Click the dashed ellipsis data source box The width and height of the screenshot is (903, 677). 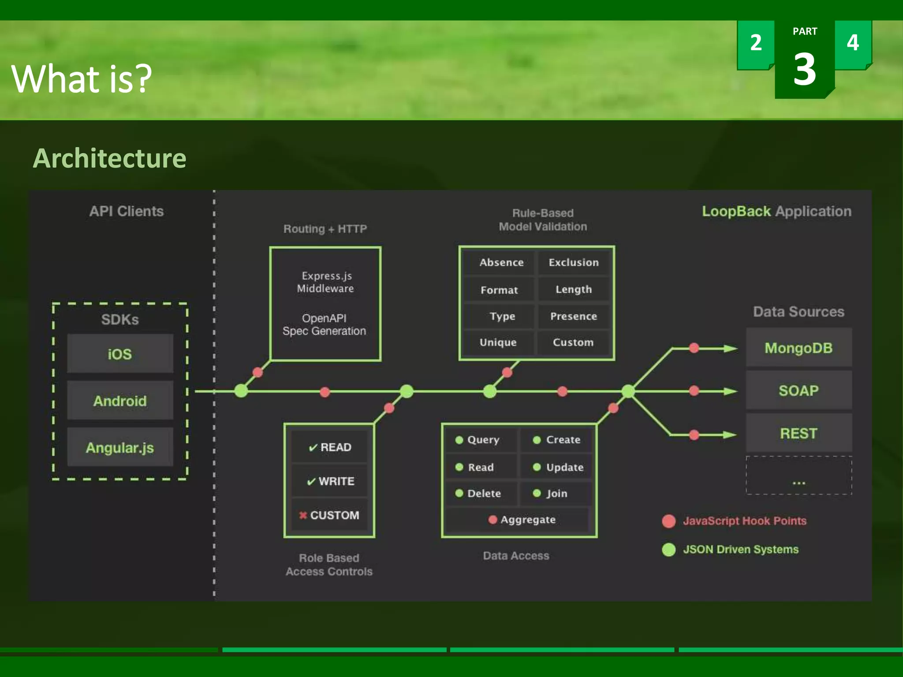click(x=799, y=476)
